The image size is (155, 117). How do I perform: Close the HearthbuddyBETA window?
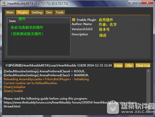147,3
